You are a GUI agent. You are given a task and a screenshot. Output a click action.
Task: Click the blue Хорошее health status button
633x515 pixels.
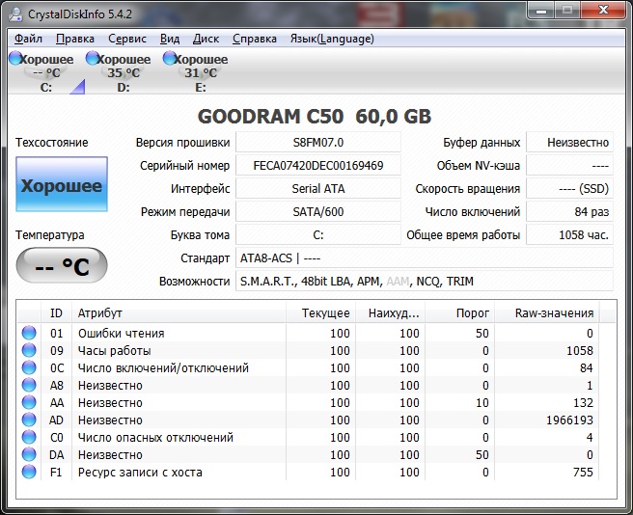coord(62,184)
